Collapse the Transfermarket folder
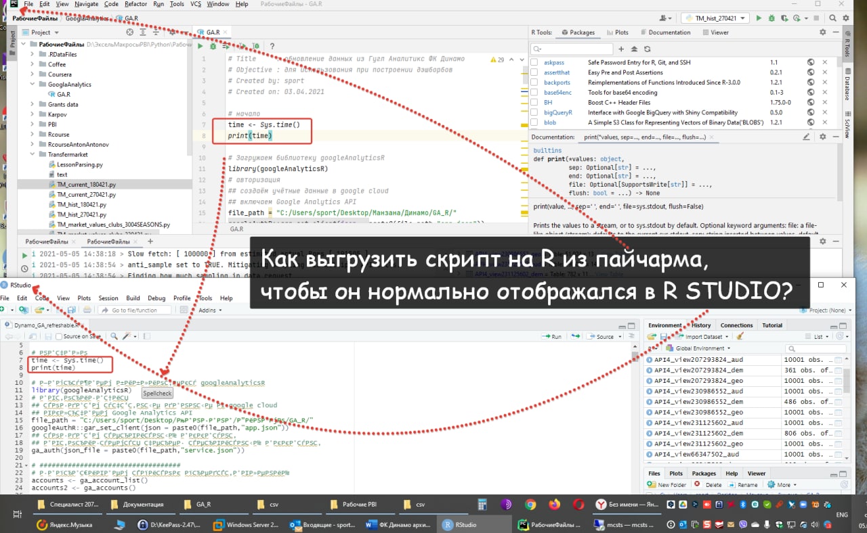 click(x=33, y=154)
